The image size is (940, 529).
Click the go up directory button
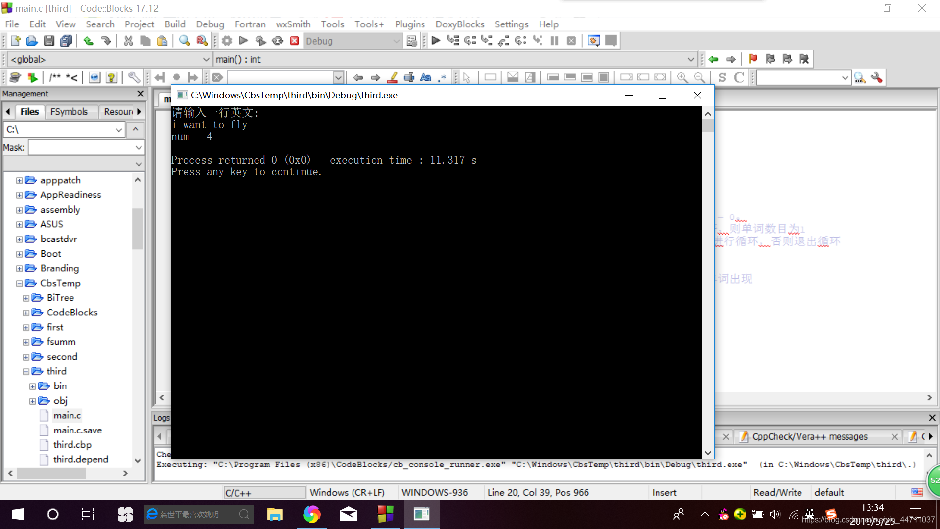pyautogui.click(x=136, y=130)
